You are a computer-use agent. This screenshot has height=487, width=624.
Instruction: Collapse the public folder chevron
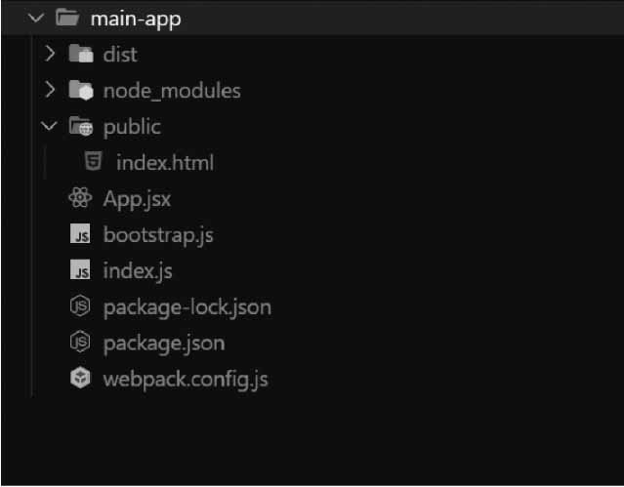50,127
